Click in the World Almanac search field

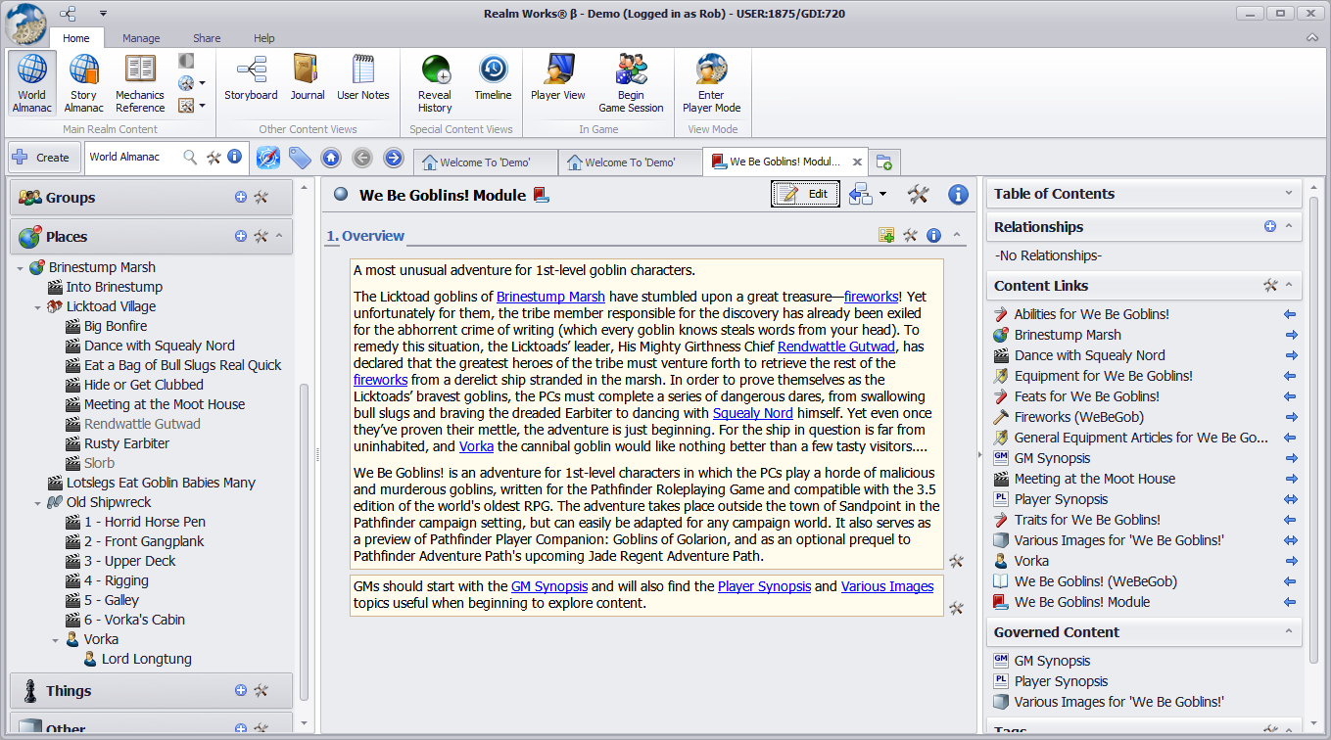click(133, 157)
